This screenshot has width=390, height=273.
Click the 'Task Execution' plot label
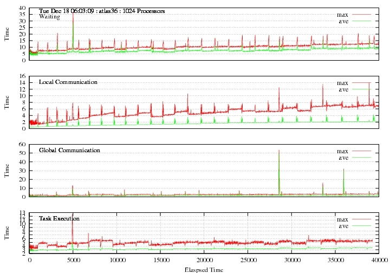pyautogui.click(x=59, y=218)
